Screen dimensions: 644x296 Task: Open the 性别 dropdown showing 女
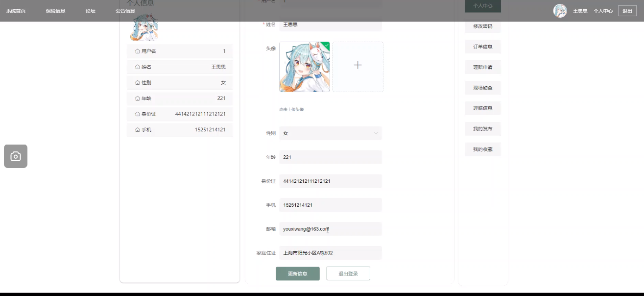(x=331, y=133)
